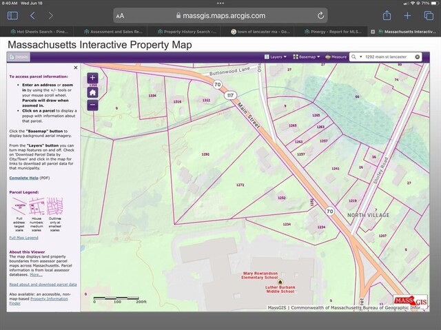Zoom out on the map
This screenshot has height=330, width=441.
click(x=92, y=105)
